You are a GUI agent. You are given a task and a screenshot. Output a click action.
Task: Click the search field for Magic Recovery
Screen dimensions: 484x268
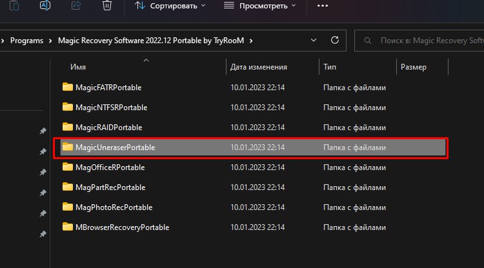pyautogui.click(x=419, y=41)
